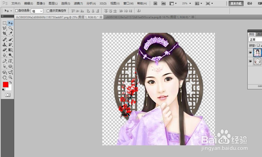Viewport: 262px width, 157px height.
Task: Choose the Gradient tool
Action: click(10, 50)
